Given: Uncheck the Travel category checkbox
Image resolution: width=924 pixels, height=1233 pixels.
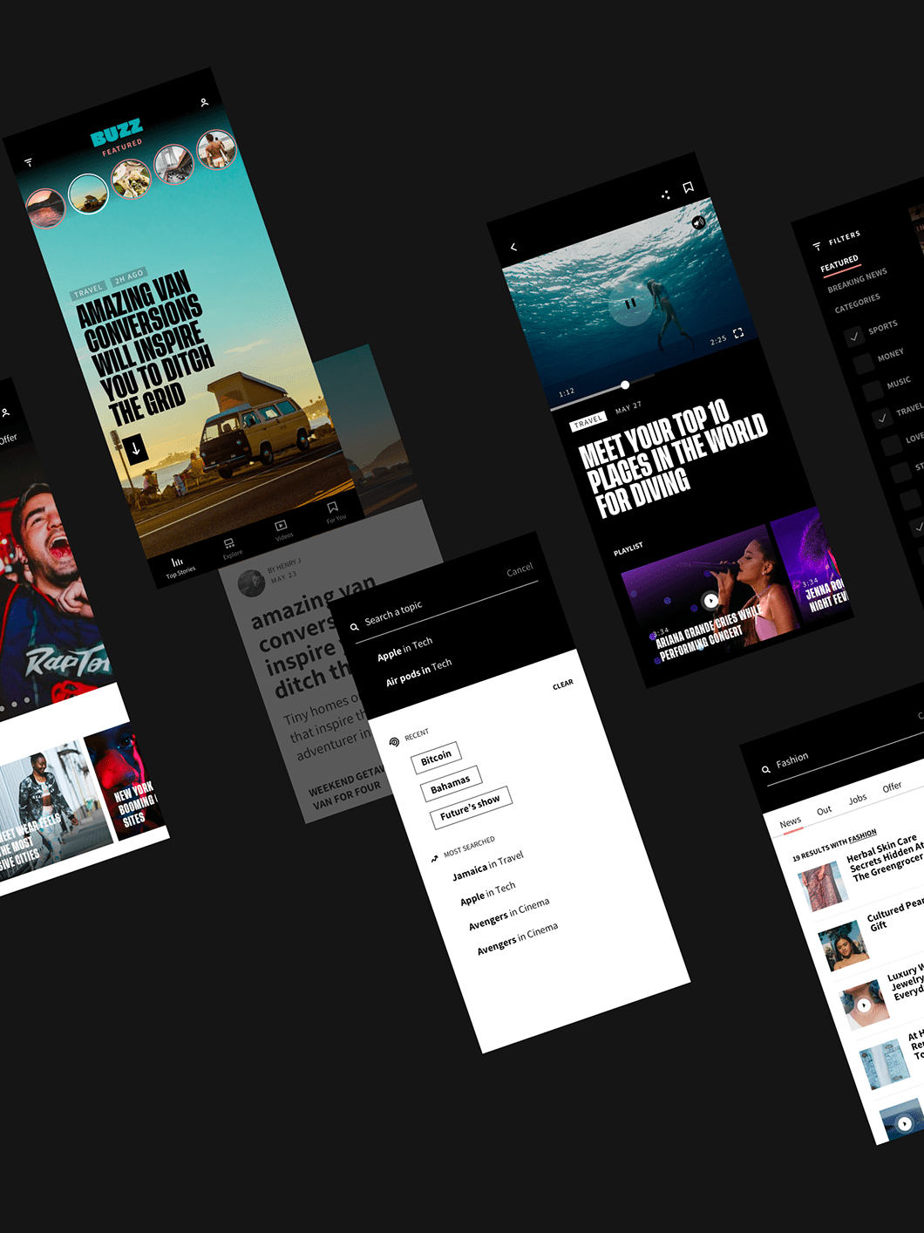Looking at the screenshot, I should click(x=882, y=418).
